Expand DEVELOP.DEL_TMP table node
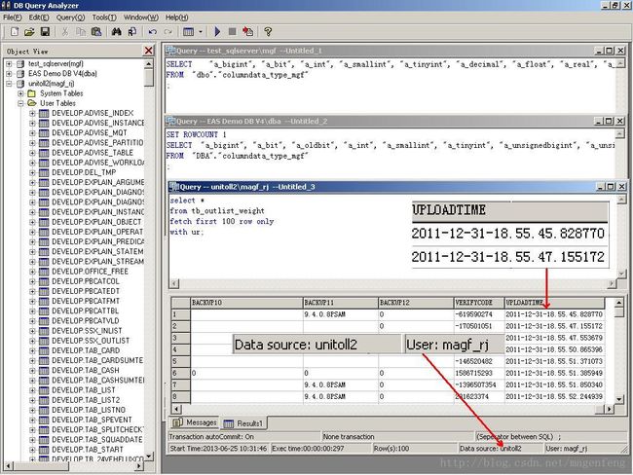 [32, 172]
